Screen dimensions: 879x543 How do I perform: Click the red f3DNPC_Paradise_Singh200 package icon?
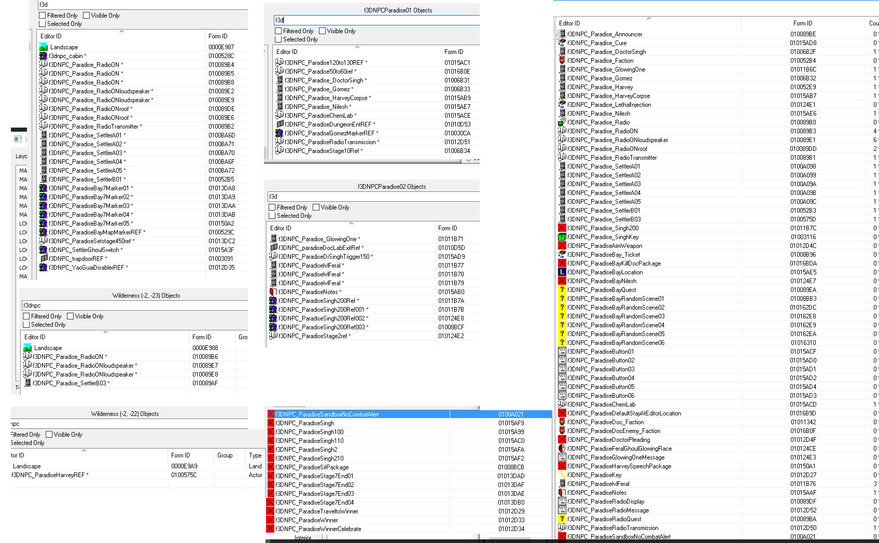click(x=562, y=228)
